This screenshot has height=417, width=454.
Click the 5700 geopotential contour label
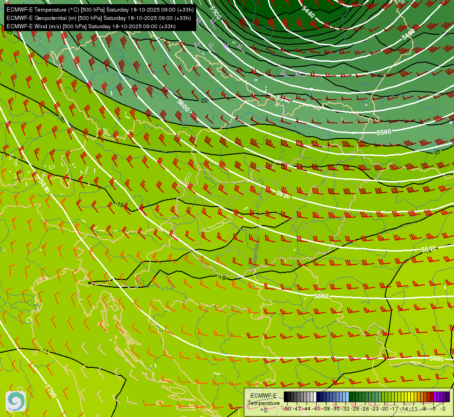(51, 392)
